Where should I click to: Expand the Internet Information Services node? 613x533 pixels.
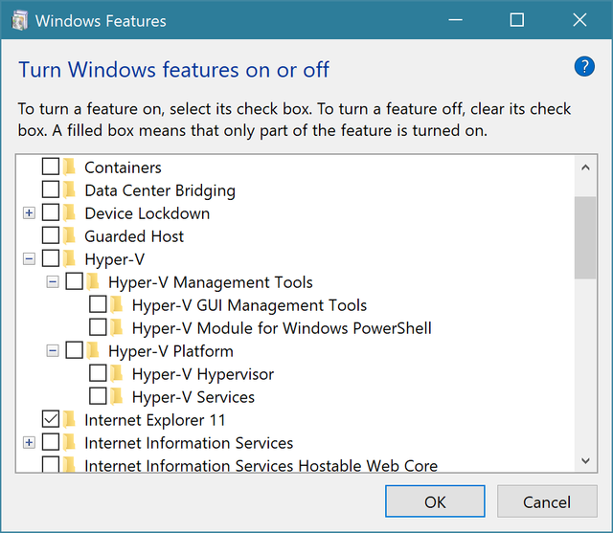[x=29, y=443]
